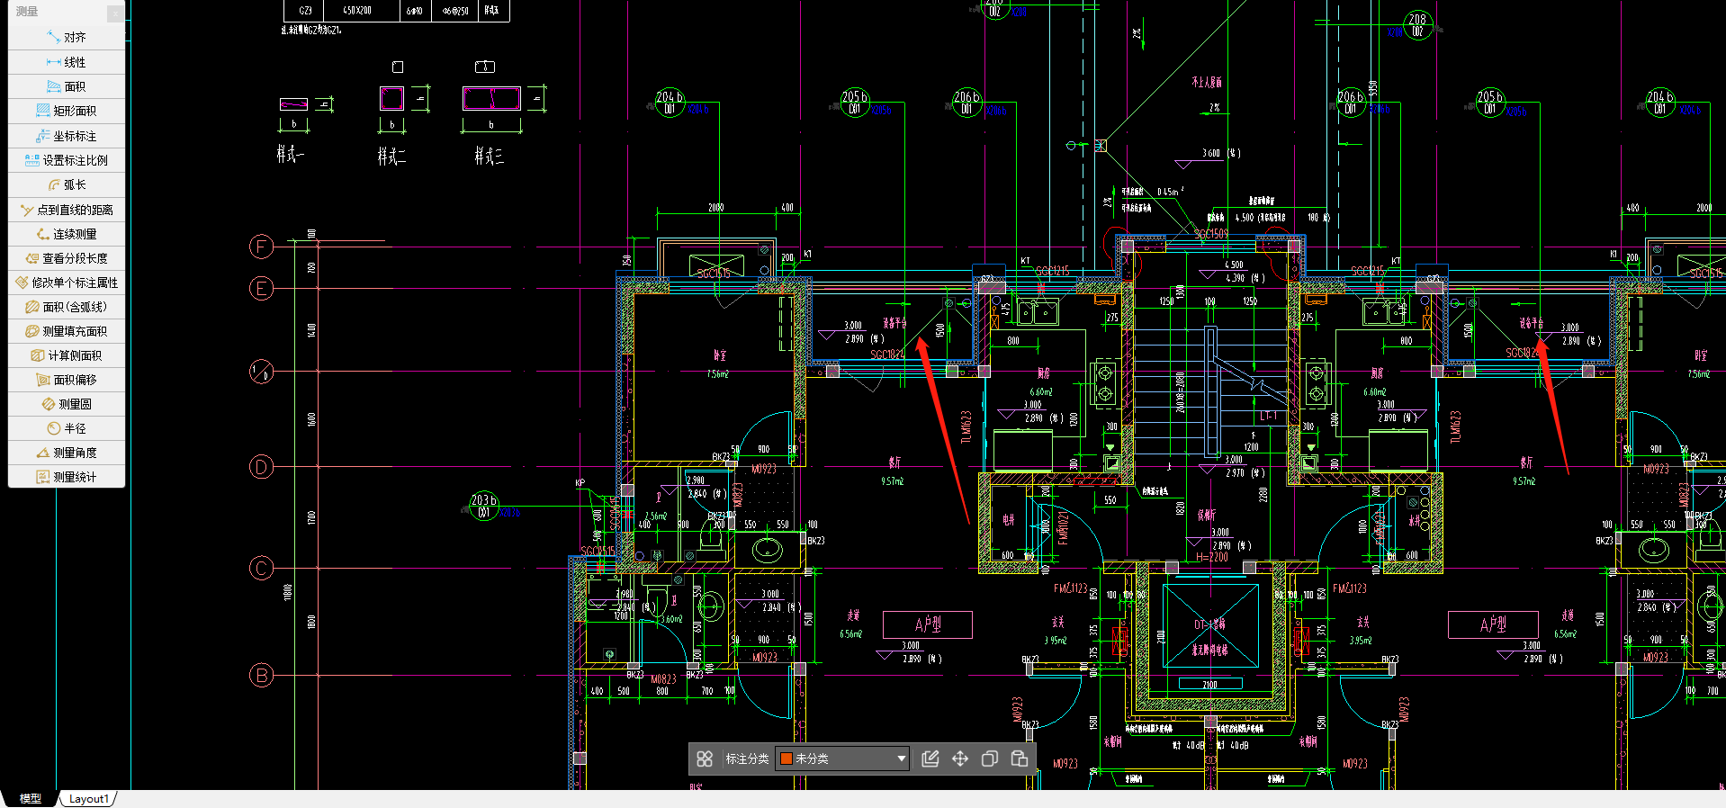Select the 连续测量 continuous measure tool

67,234
